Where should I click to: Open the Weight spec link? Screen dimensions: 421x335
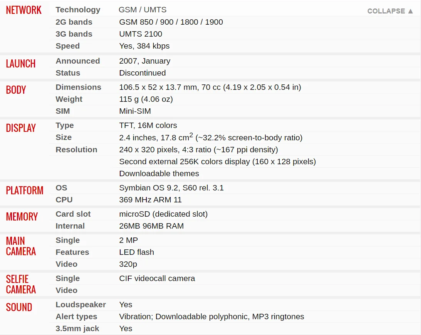pos(69,99)
